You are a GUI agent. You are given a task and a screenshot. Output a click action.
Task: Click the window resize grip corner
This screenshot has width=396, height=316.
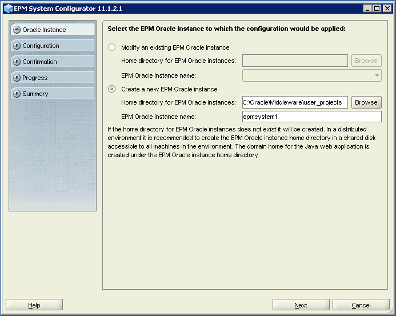click(391, 311)
